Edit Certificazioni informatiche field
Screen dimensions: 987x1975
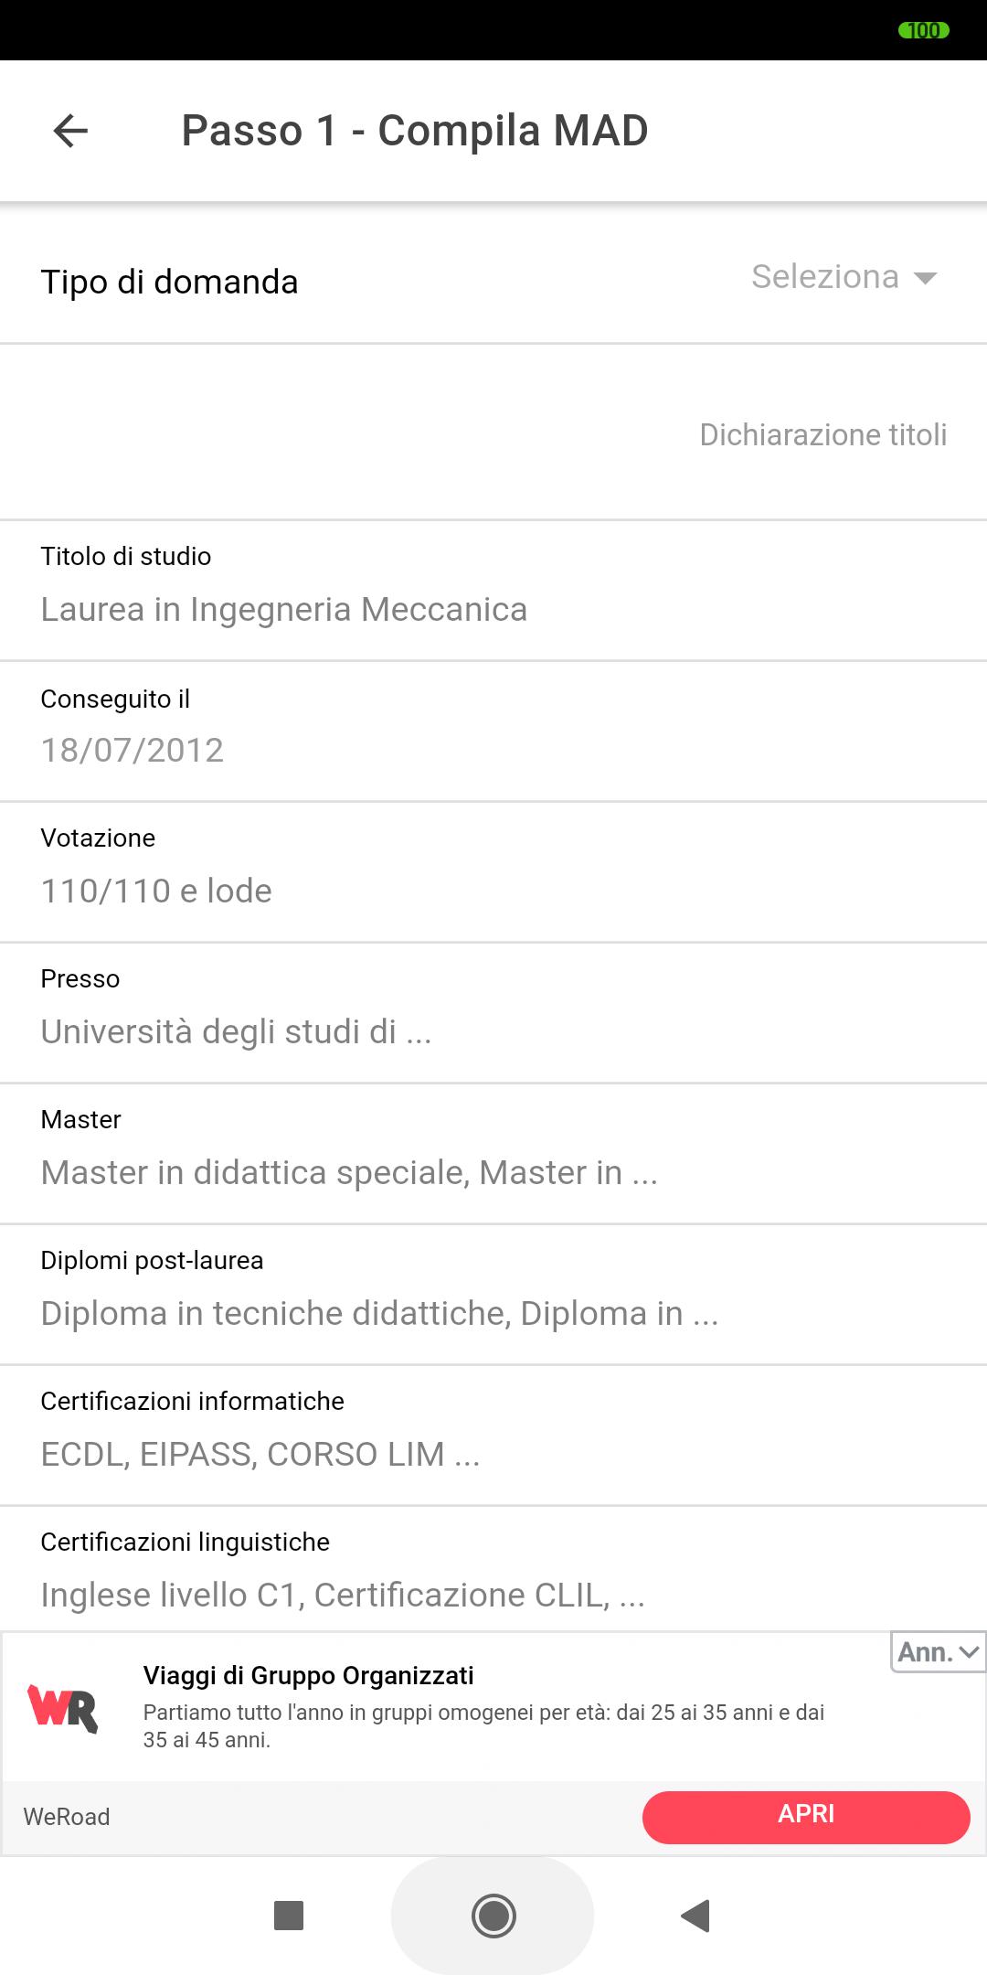point(493,1436)
